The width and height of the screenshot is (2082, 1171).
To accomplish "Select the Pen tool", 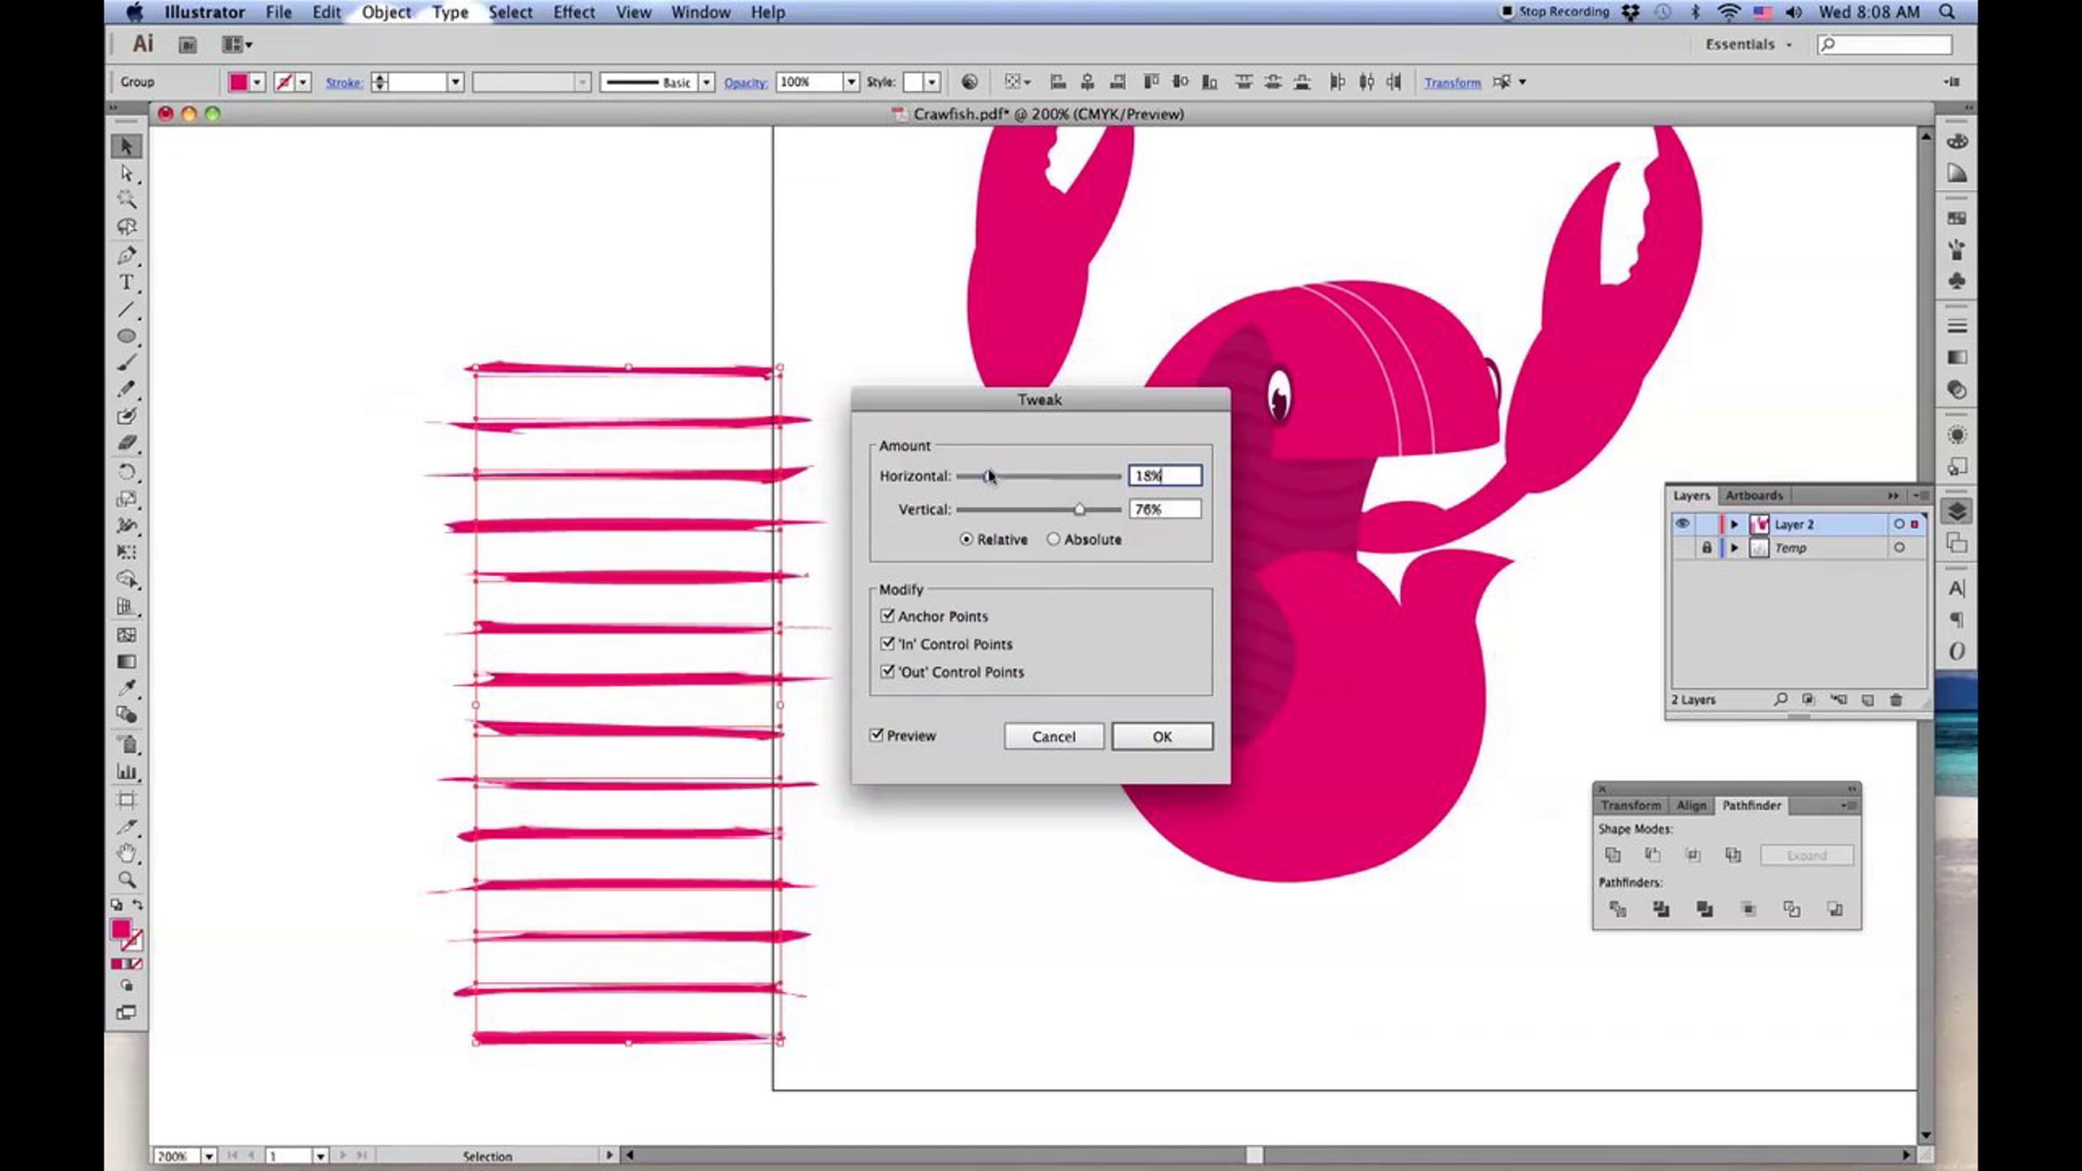I will tap(127, 255).
